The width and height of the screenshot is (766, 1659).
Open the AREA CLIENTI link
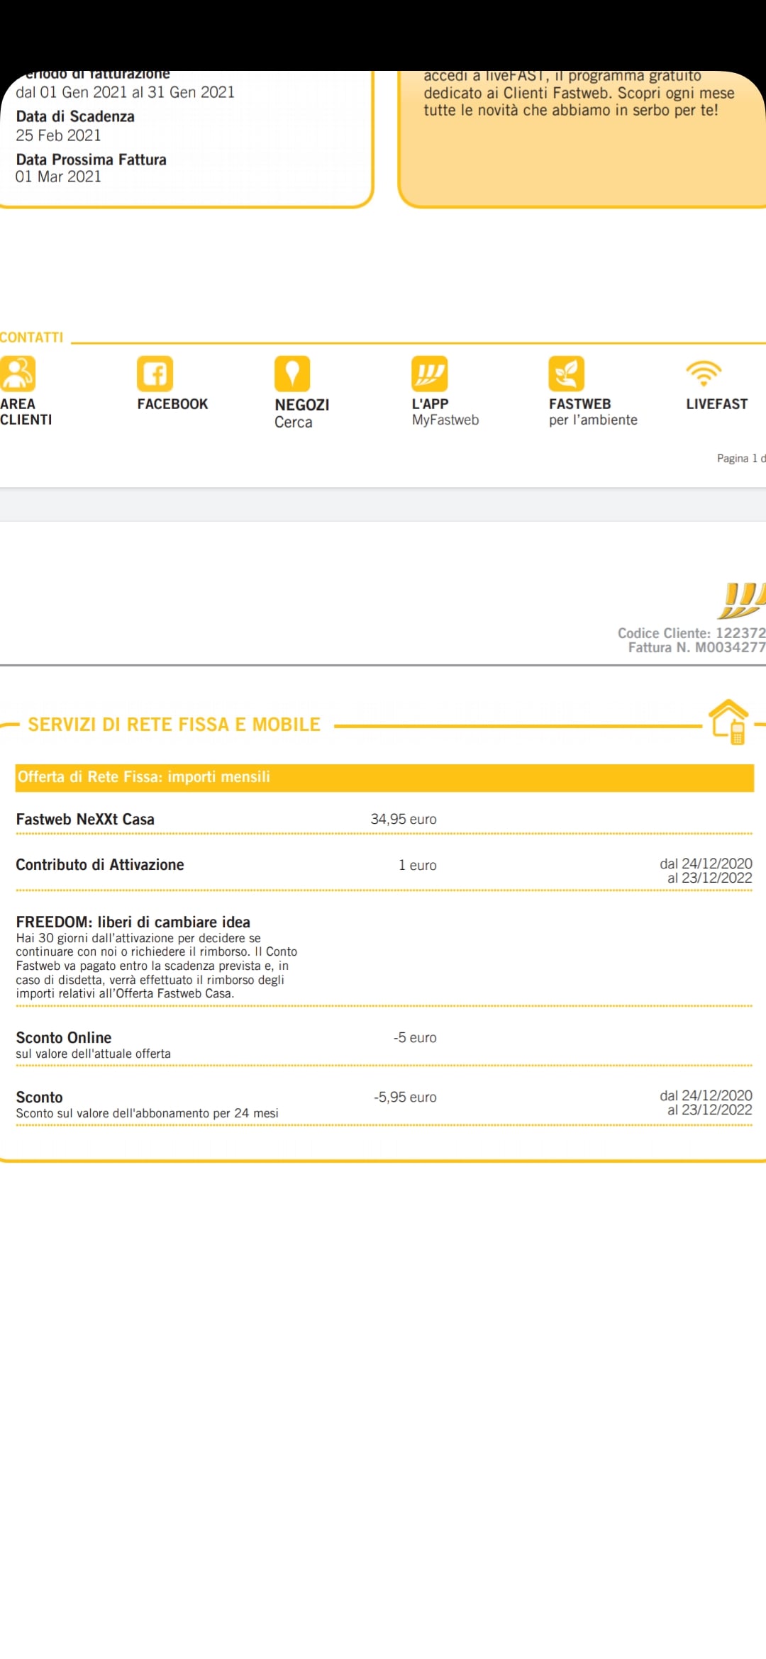26,412
